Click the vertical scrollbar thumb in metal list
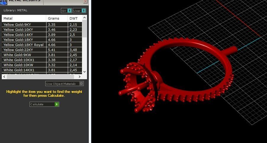Image resolution: width=267 pixels, height=143 pixels. coord(85,29)
